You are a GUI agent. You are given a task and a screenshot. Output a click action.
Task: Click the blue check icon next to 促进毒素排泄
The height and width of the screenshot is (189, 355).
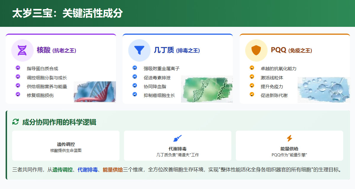tap(135, 77)
